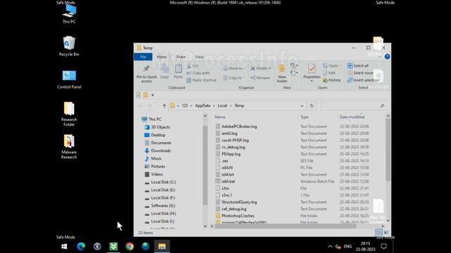The height and width of the screenshot is (253, 451).
Task: Open the File menu tab
Action: point(143,57)
